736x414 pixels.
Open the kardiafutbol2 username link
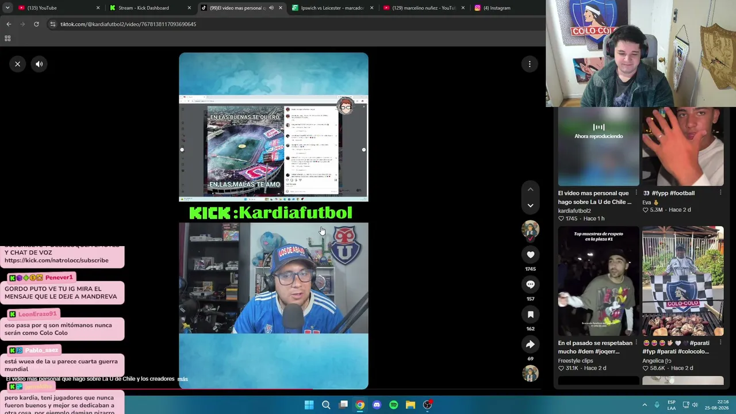tap(574, 210)
